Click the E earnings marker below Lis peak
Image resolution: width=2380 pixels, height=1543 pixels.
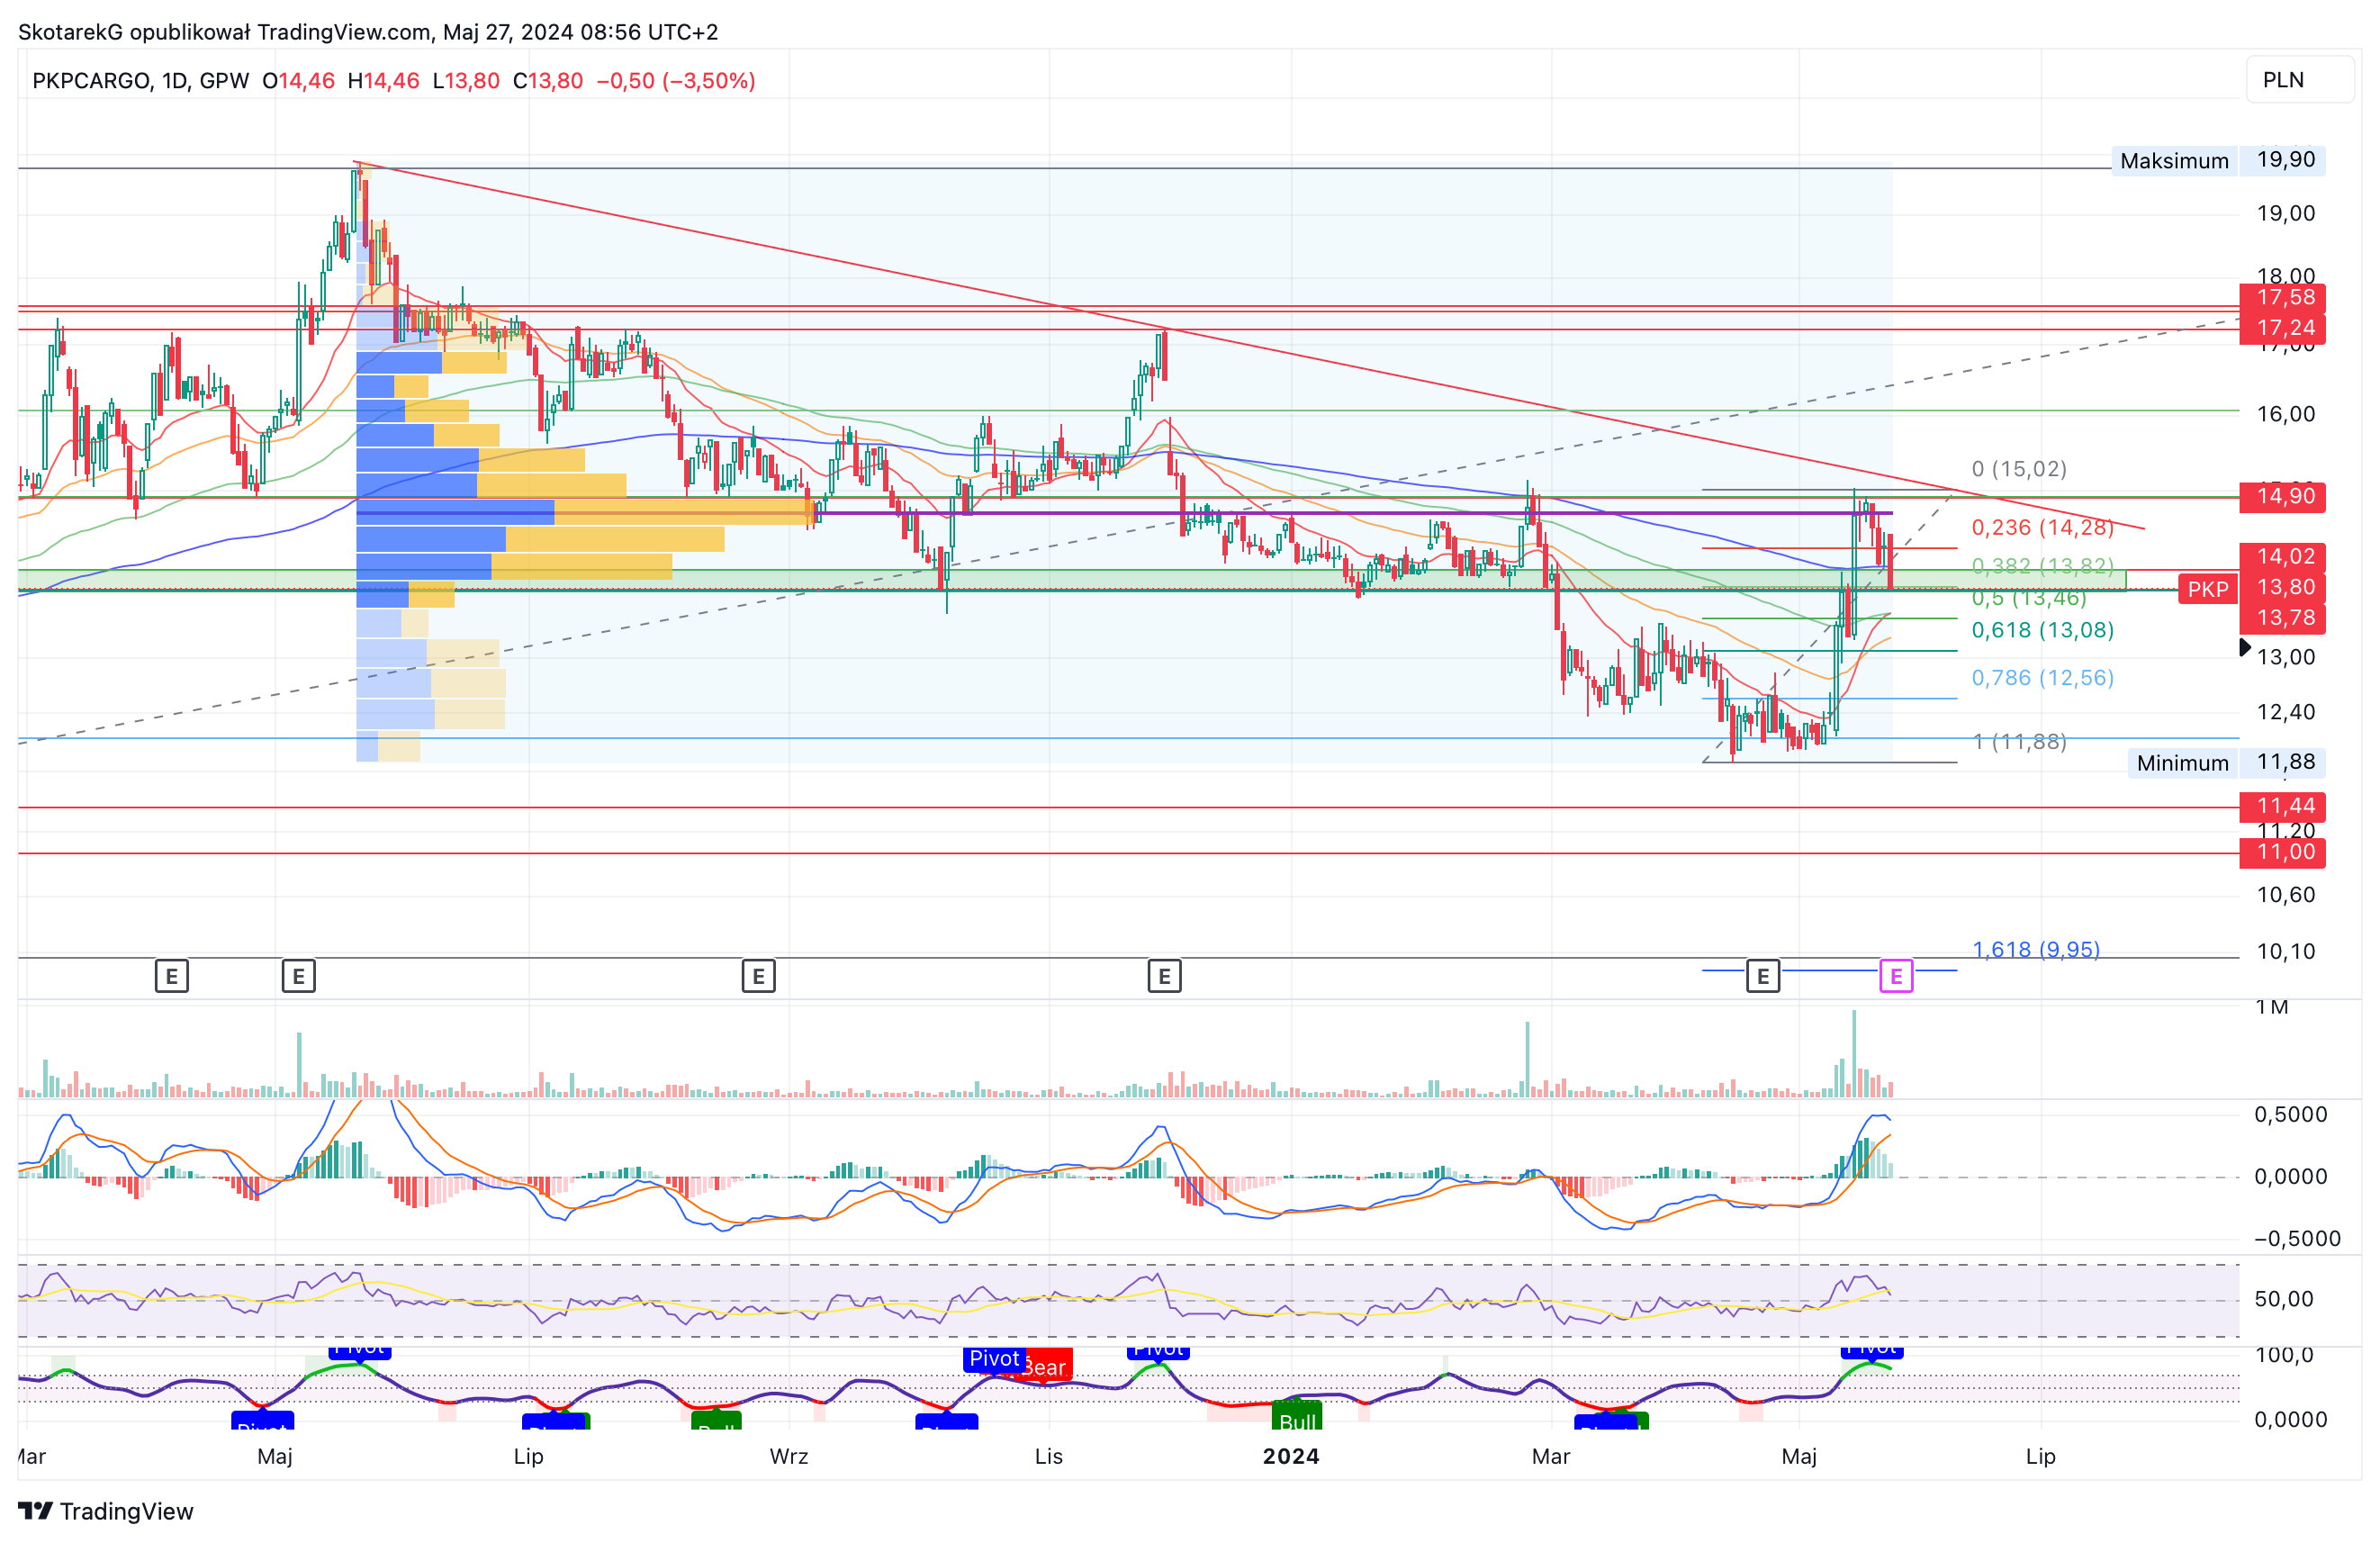[x=1164, y=976]
